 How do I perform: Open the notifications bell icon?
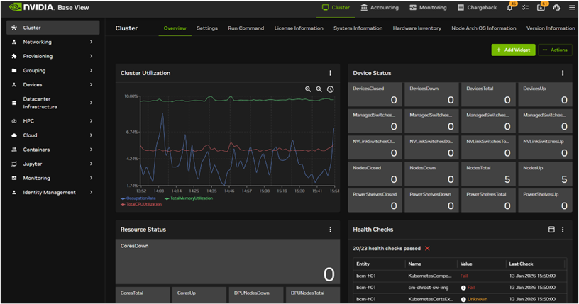point(511,7)
